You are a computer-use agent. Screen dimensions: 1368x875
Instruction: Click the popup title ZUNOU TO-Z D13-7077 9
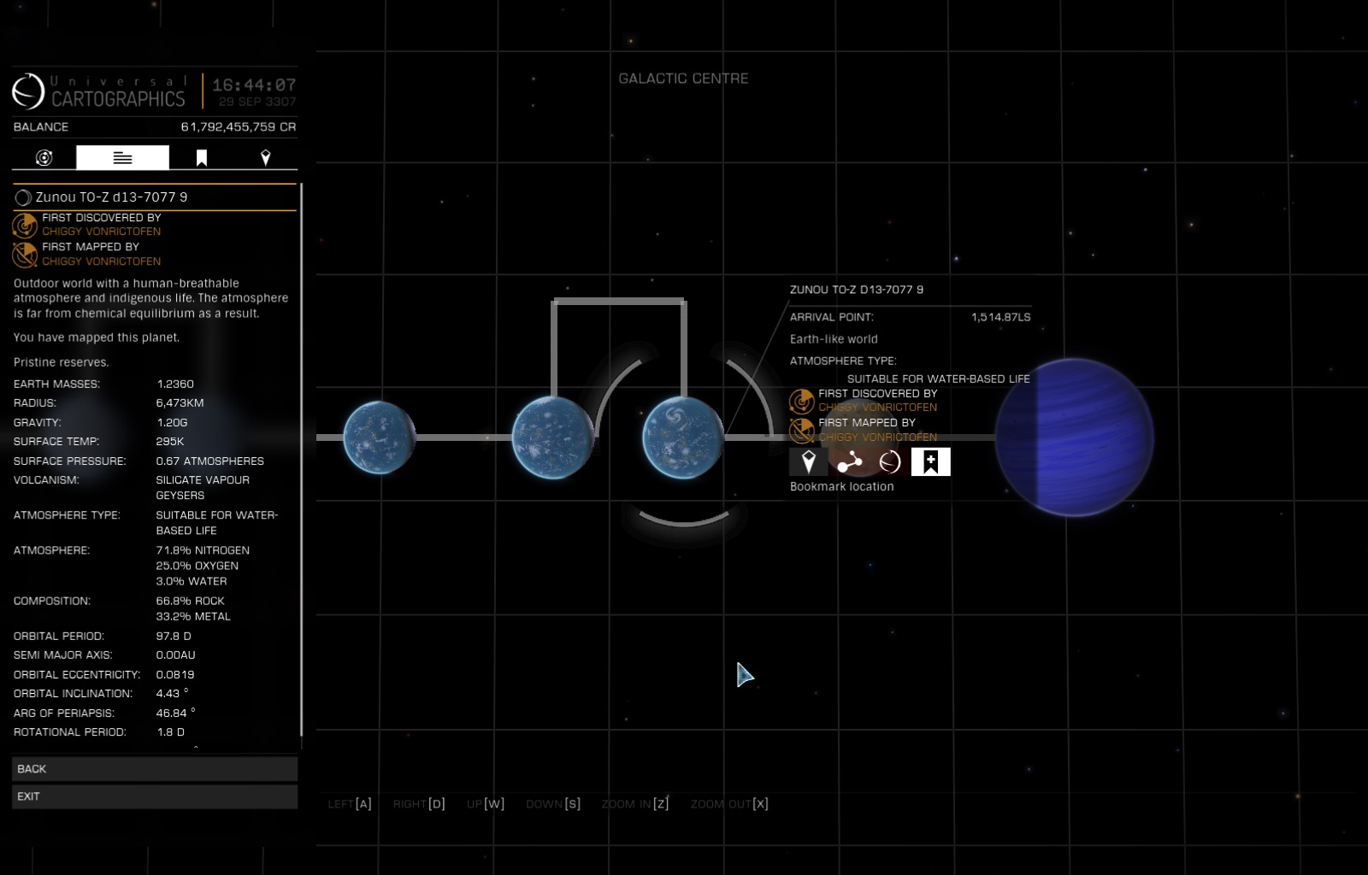pos(857,290)
